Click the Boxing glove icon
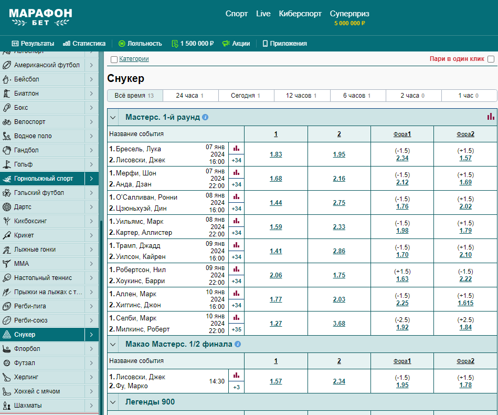Image resolution: width=498 pixels, height=415 pixels. [x=7, y=108]
